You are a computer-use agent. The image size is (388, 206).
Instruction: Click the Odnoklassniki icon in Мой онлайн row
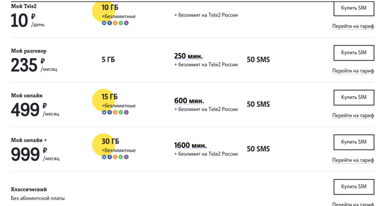click(x=115, y=112)
